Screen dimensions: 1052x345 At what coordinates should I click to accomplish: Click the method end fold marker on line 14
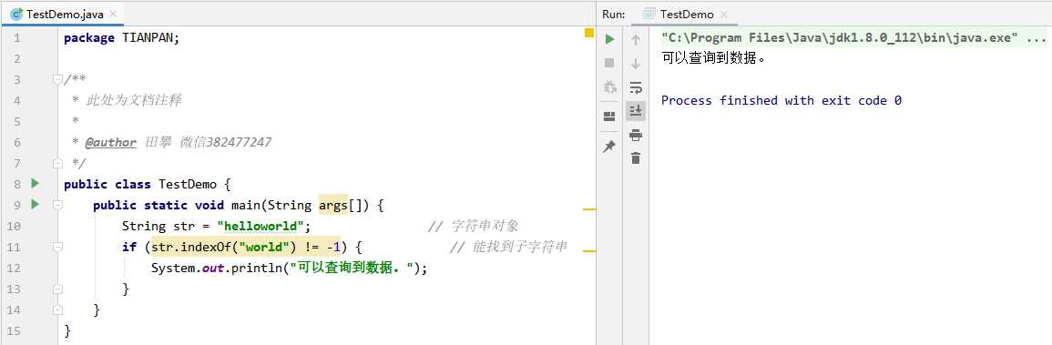click(x=57, y=309)
